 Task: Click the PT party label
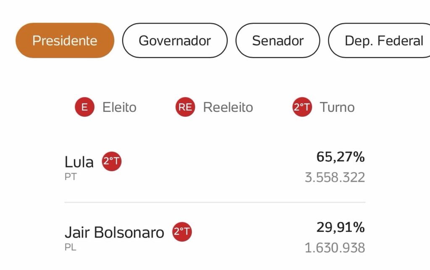[71, 177]
